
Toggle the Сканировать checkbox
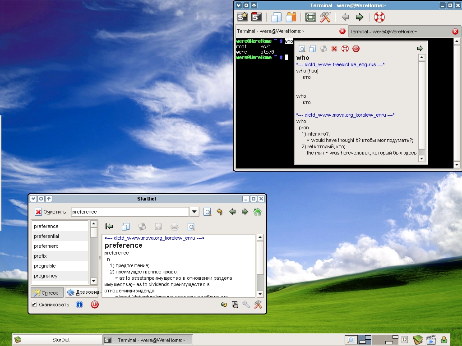tap(34, 305)
